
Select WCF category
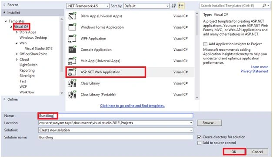(23, 86)
